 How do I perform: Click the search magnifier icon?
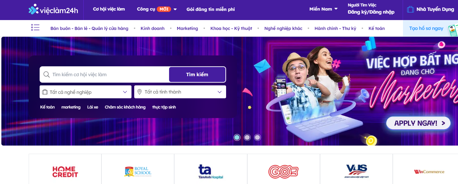(x=46, y=74)
